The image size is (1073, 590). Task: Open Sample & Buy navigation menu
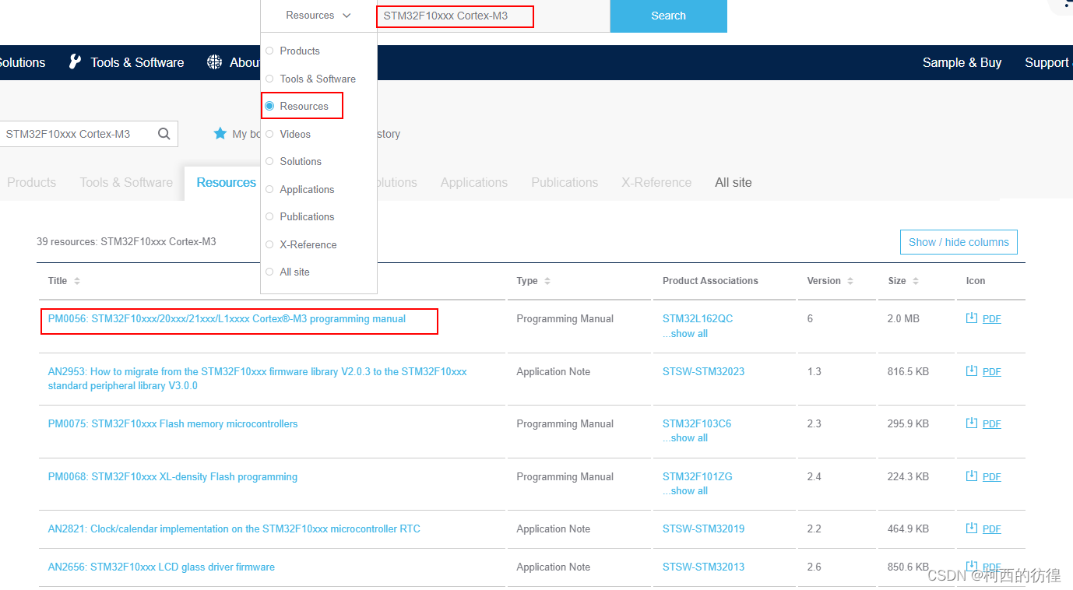pos(962,62)
